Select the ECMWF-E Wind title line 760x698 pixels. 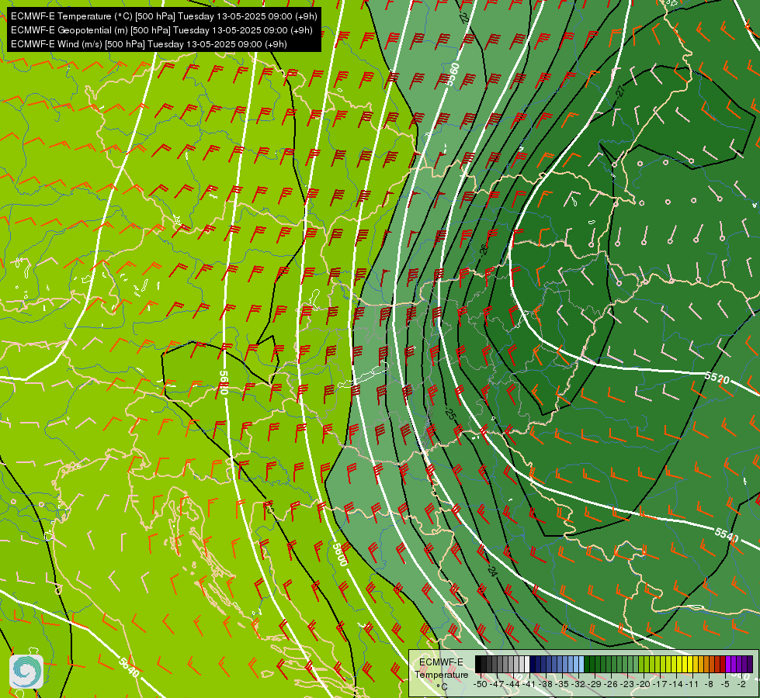coord(149,44)
